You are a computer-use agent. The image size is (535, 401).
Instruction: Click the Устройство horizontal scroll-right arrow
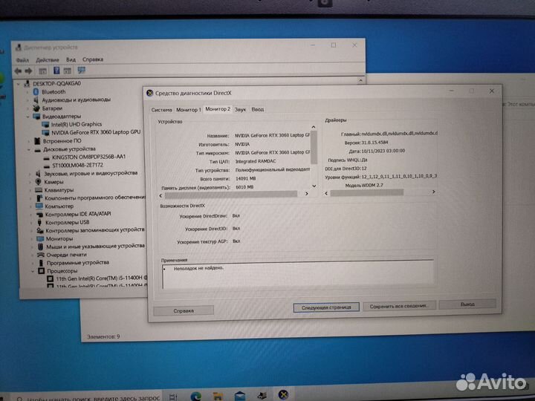pyautogui.click(x=306, y=194)
